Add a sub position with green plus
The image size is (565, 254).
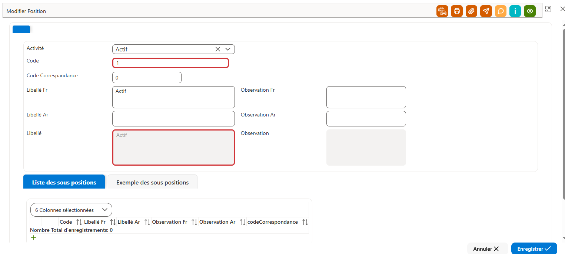[x=33, y=238]
